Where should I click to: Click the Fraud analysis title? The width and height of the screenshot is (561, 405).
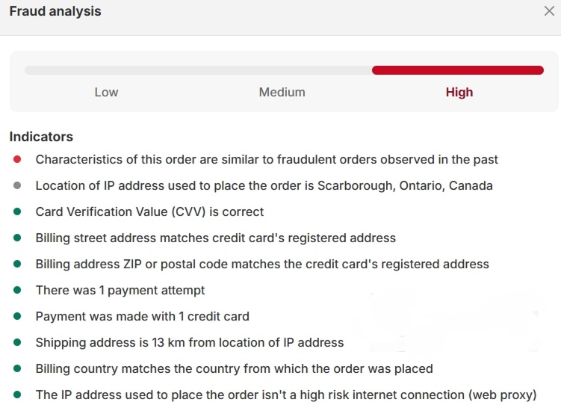click(x=55, y=11)
